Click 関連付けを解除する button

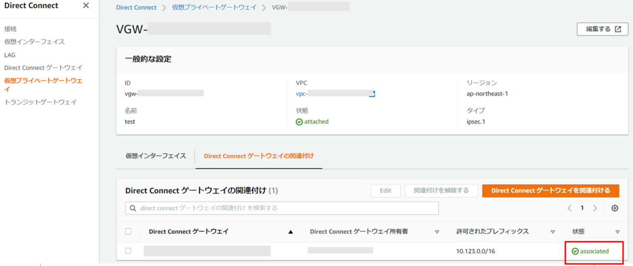click(441, 191)
